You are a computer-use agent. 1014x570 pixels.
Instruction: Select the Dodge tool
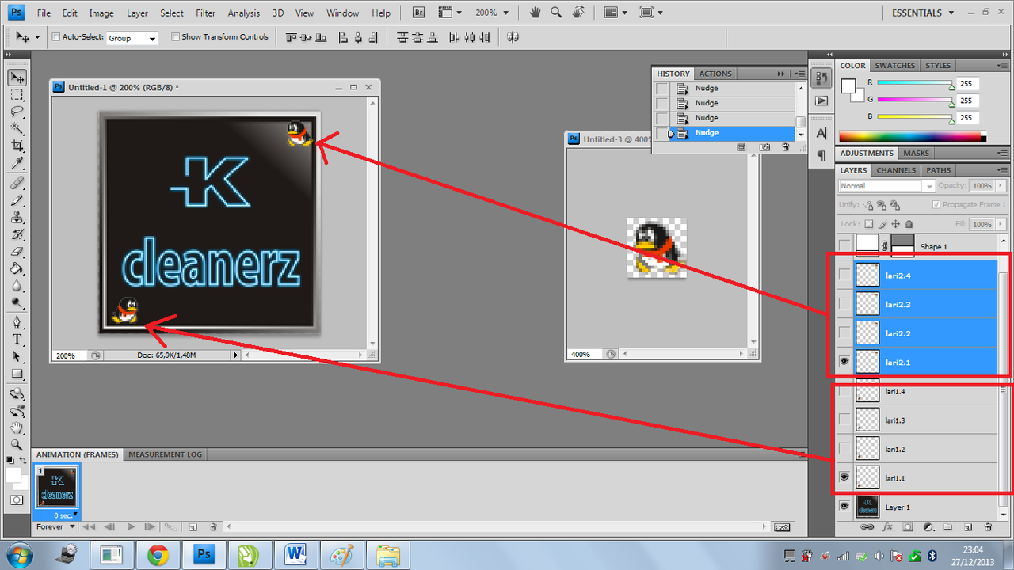17,303
